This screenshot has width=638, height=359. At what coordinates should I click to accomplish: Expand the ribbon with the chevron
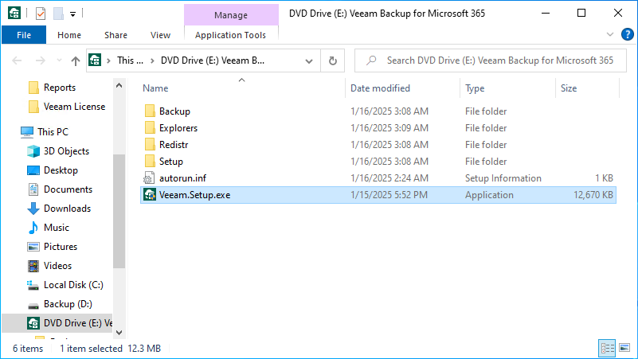610,34
